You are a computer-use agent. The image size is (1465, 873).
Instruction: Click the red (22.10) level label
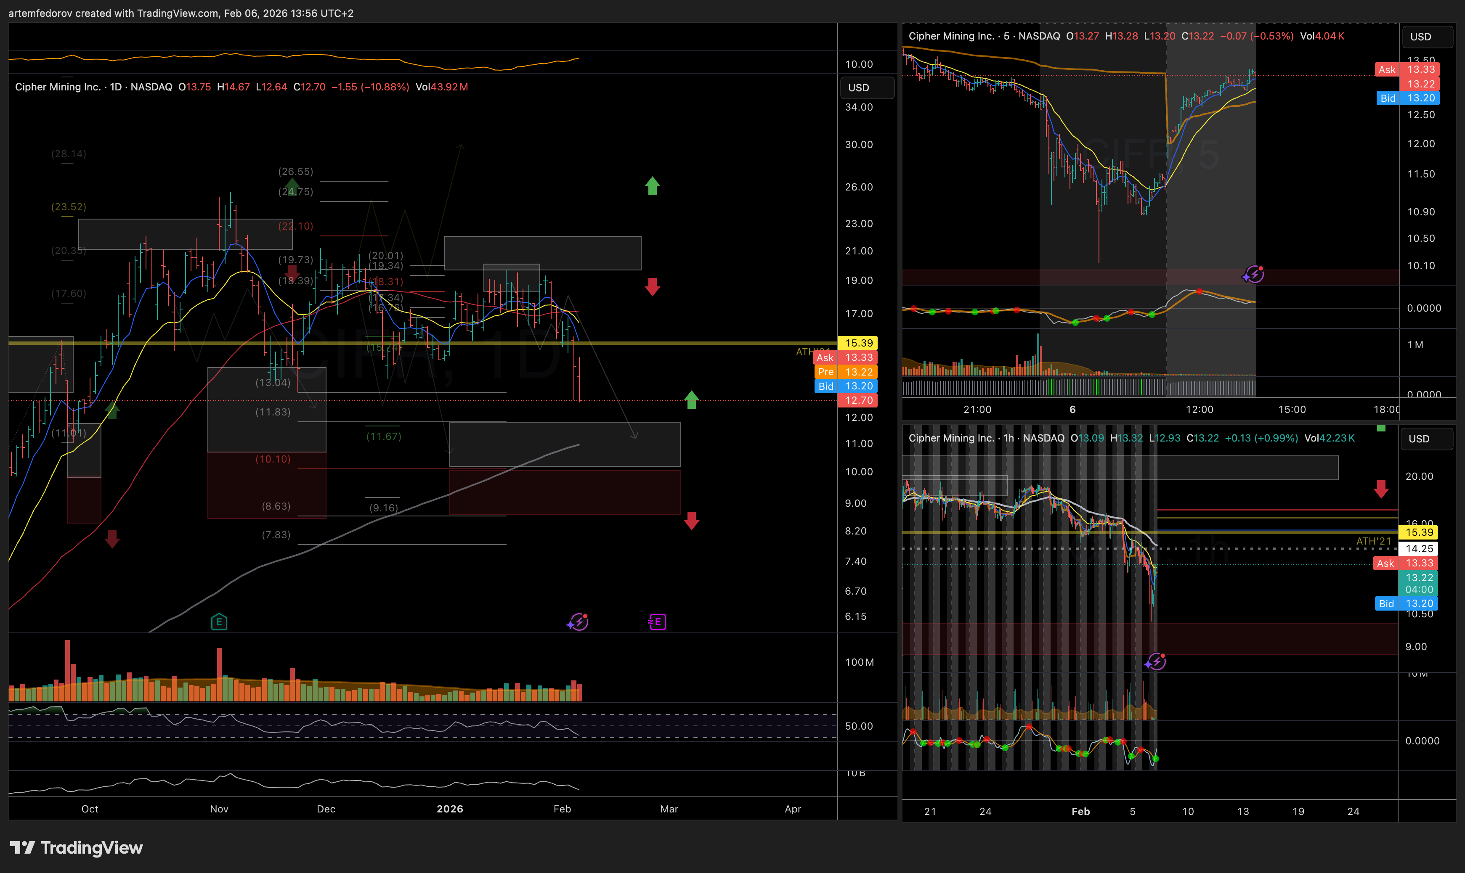(x=295, y=226)
